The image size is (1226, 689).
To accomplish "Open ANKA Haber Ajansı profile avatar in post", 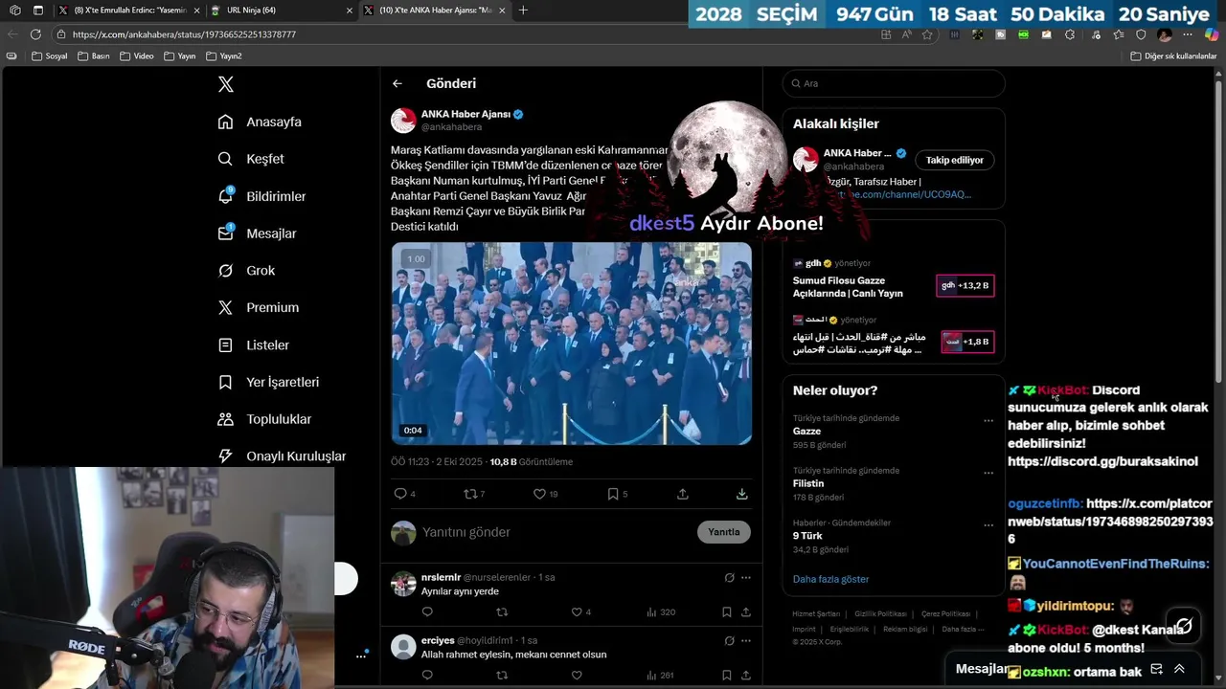I will coord(403,121).
